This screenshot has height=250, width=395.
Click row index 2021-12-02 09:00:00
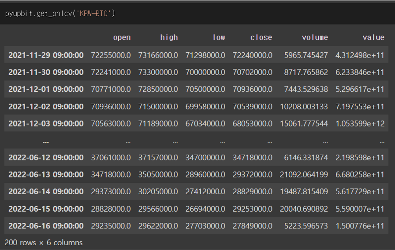pyautogui.click(x=46, y=107)
